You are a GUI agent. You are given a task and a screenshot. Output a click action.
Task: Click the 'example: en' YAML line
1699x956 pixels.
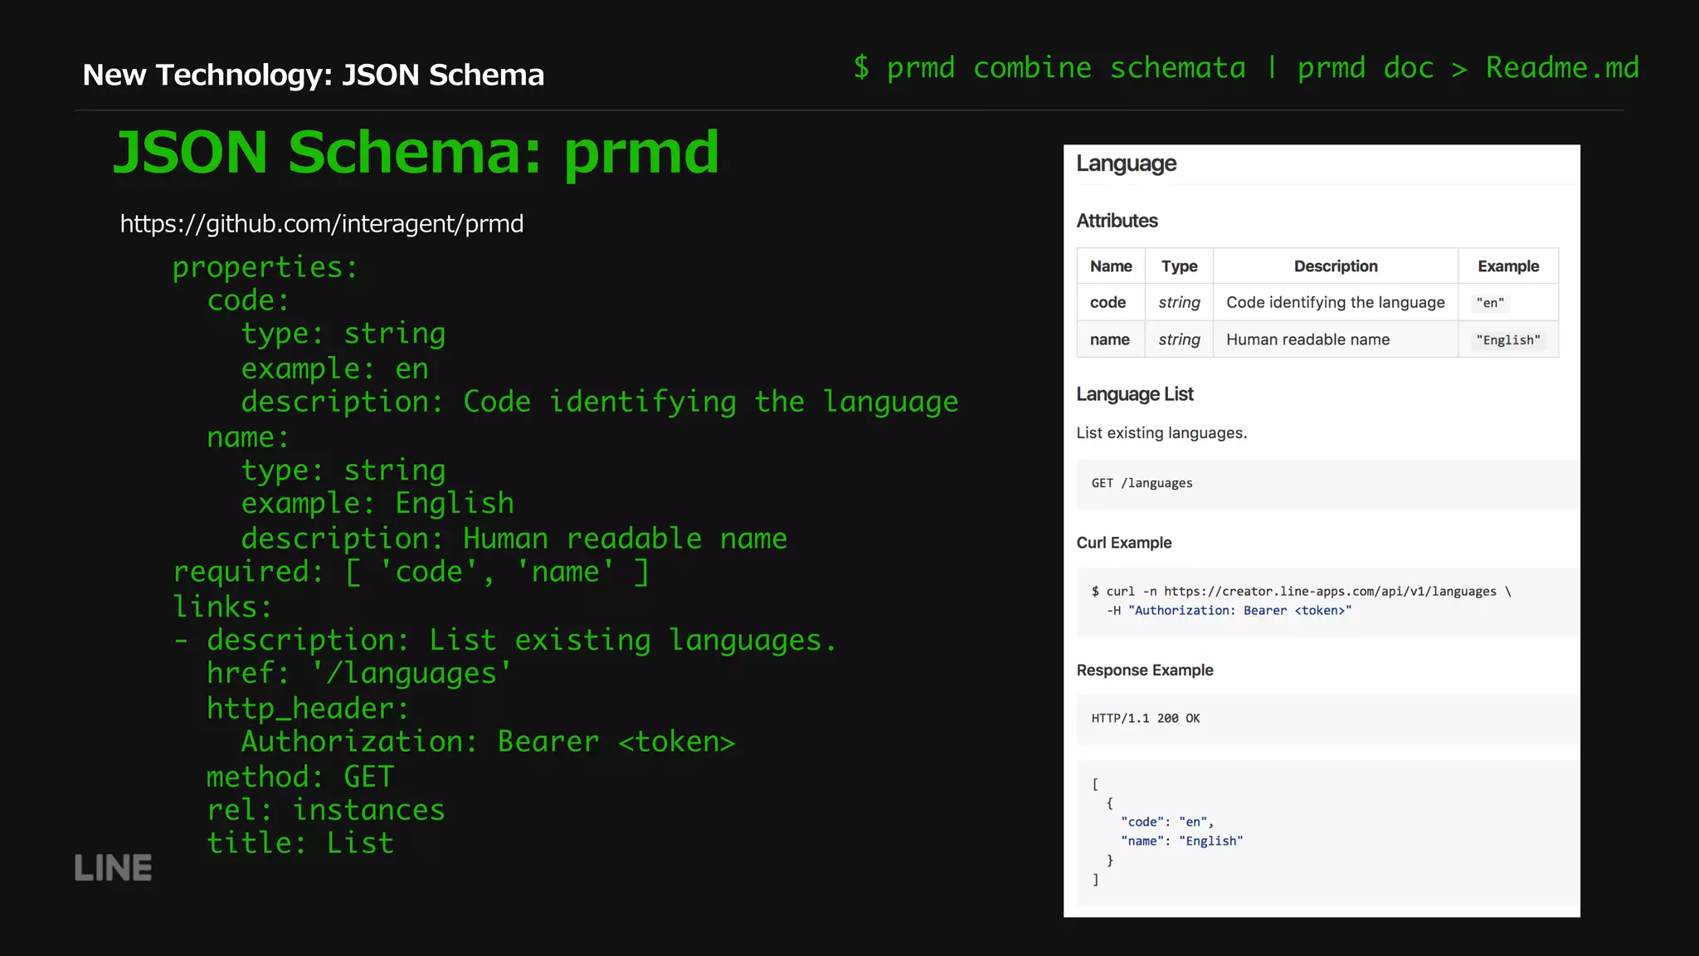click(335, 368)
